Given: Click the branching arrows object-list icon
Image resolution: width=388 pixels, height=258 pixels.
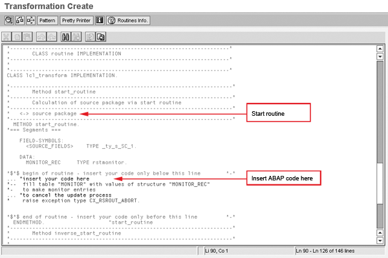Looking at the screenshot, I should pyautogui.click(x=30, y=20).
